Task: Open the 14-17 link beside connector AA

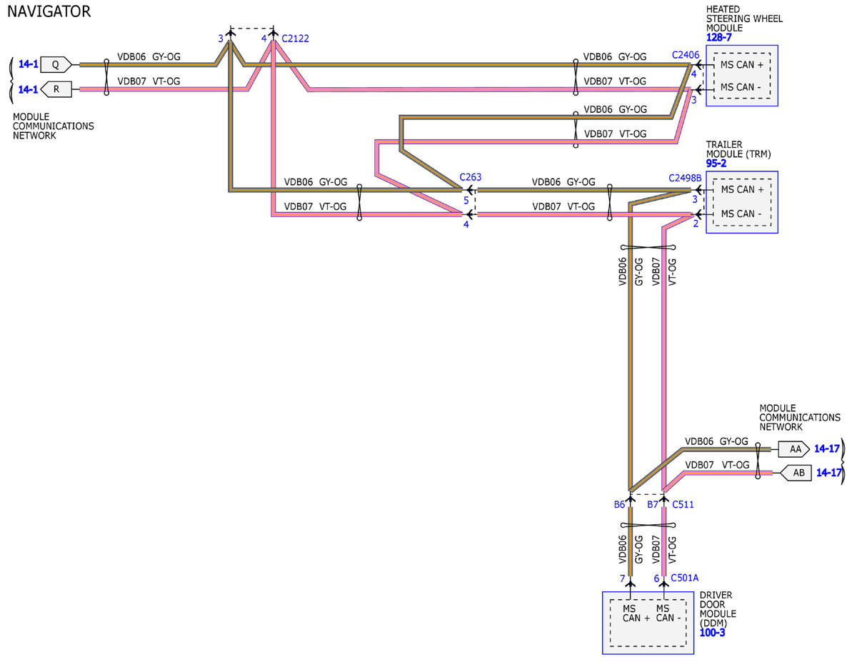Action: pyautogui.click(x=827, y=449)
